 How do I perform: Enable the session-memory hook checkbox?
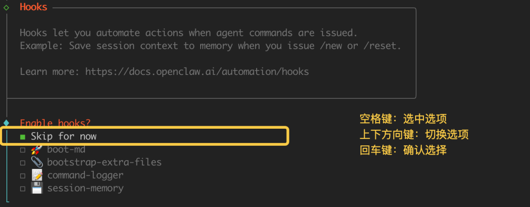tap(23, 188)
